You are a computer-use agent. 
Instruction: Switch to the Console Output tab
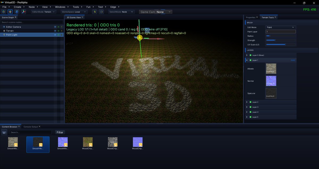coord(31,126)
